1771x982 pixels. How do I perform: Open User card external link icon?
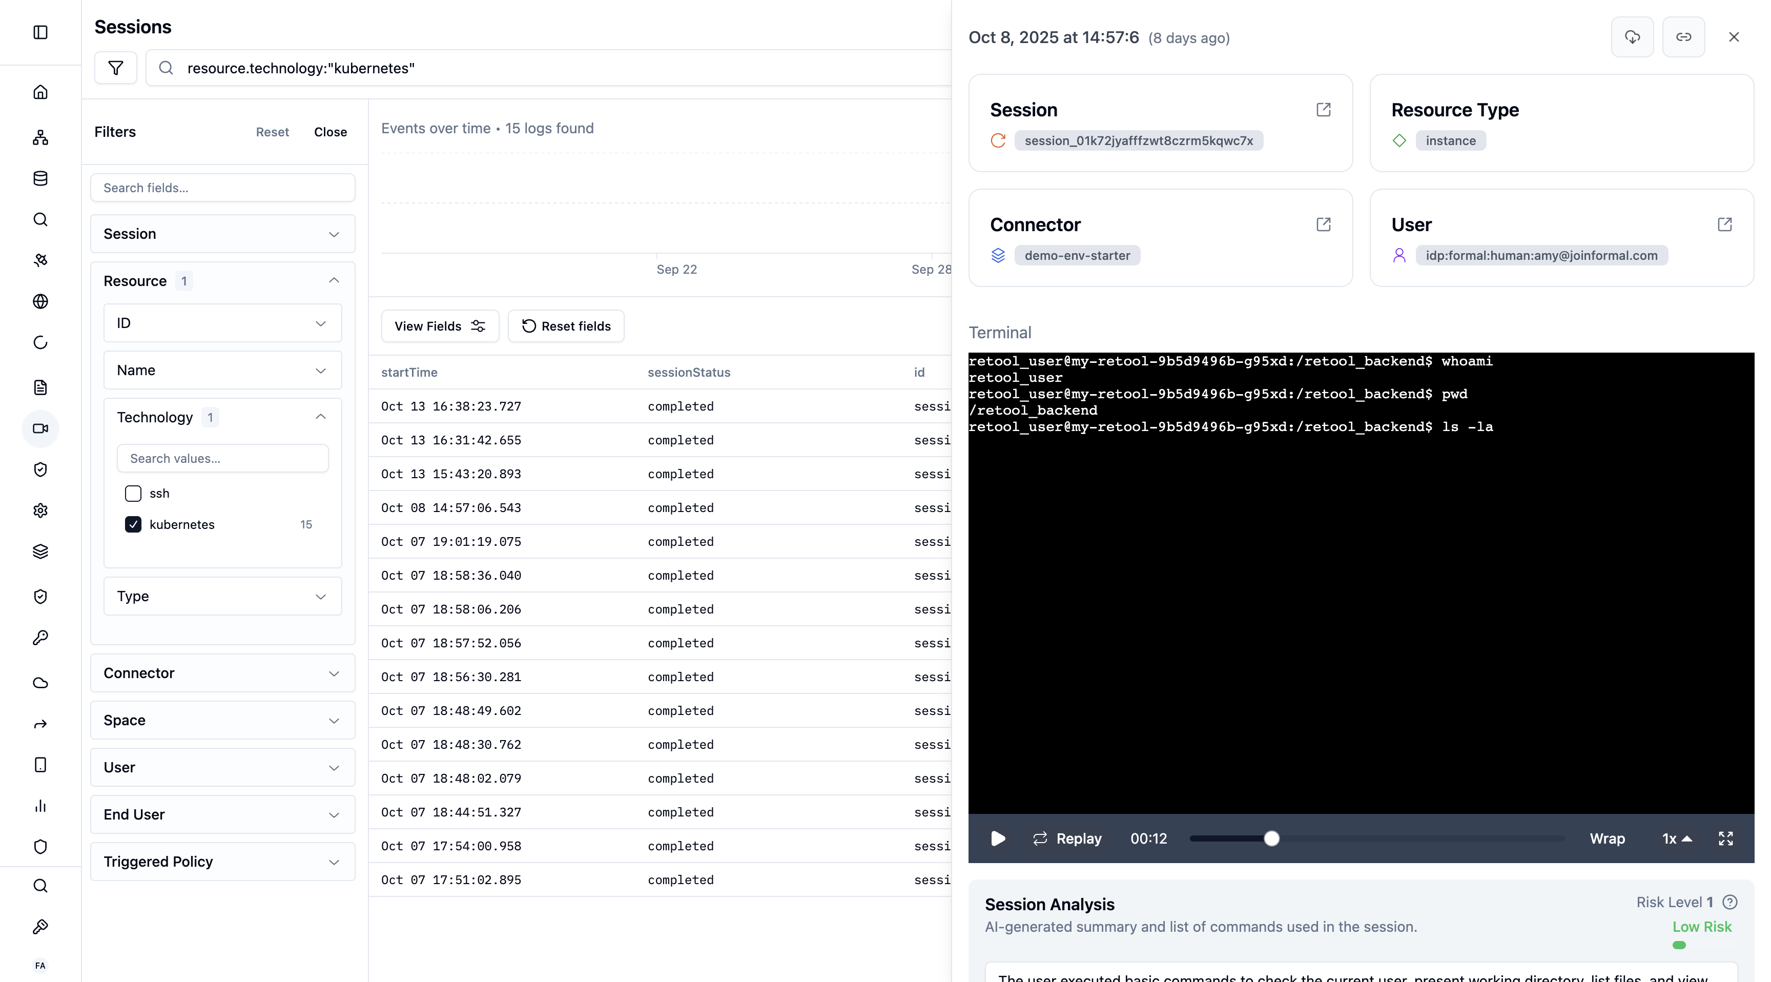click(1724, 225)
